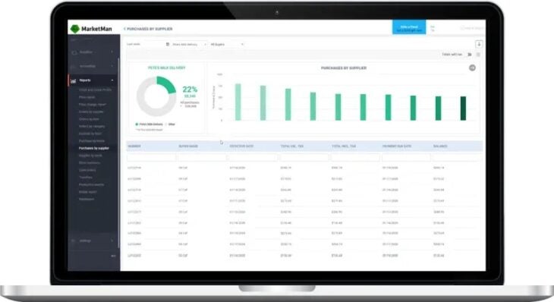Open Purchases by supplier report in sidebar
Screen dimensions: 554x302
(94, 149)
